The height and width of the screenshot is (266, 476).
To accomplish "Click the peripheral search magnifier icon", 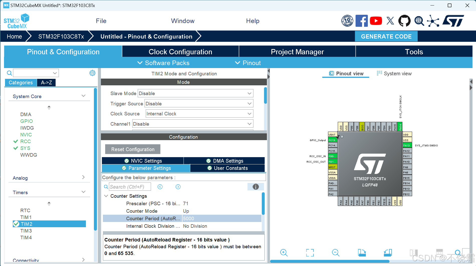I will [x=9, y=73].
